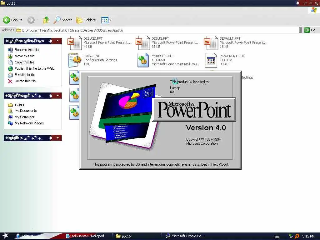This screenshot has height=240, width=320.
Task: Switch to ppt16 taskbar button
Action: pyautogui.click(x=138, y=236)
